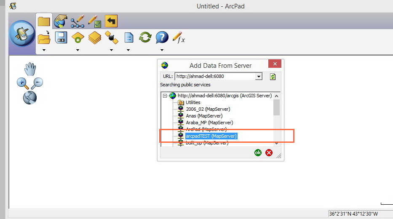Select the Araba_MP (MapServer) service

[209, 123]
